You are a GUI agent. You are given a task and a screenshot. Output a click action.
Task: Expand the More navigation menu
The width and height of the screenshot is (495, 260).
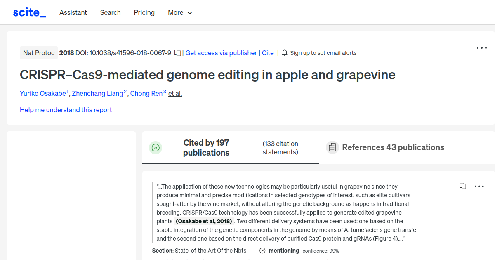coord(180,12)
